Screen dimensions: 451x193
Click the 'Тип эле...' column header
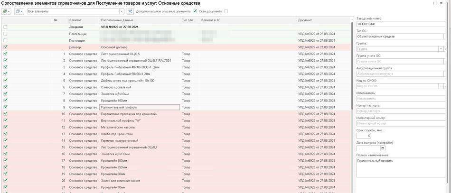coord(190,20)
